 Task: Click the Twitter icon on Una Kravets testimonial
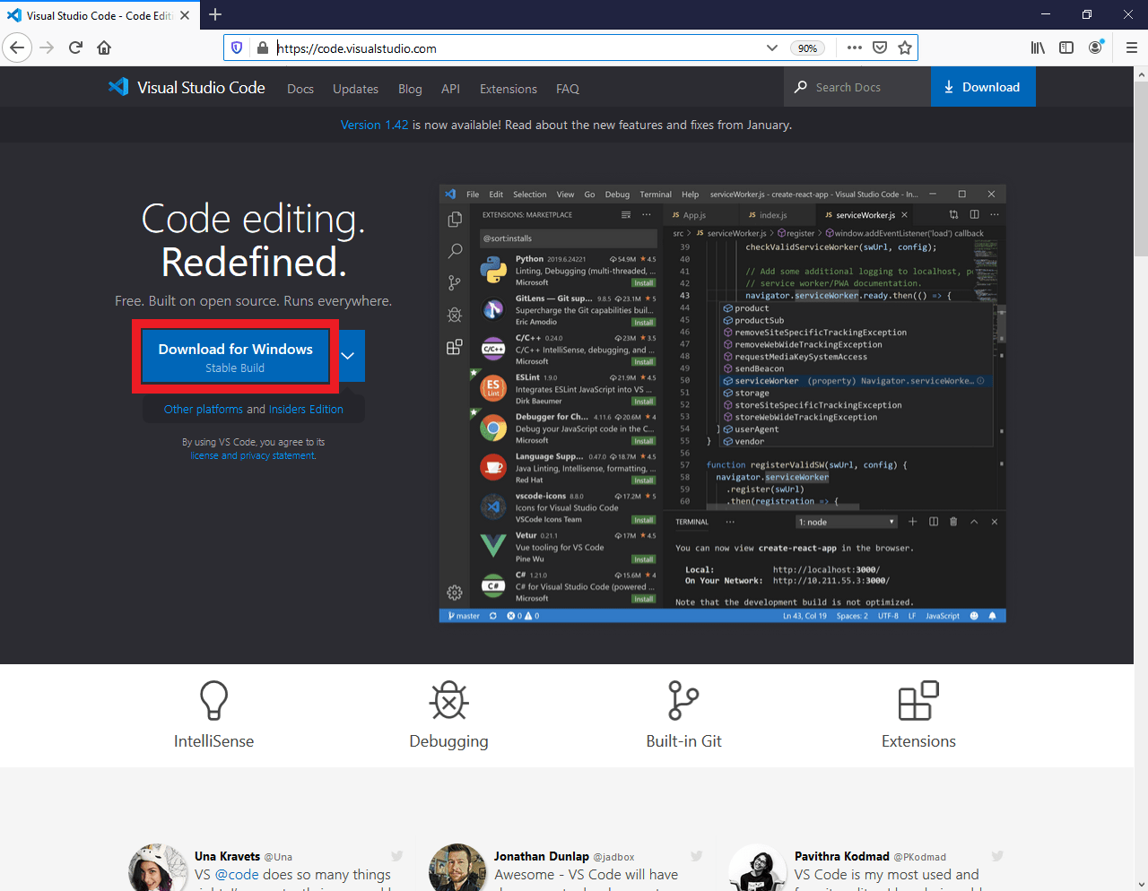[396, 856]
